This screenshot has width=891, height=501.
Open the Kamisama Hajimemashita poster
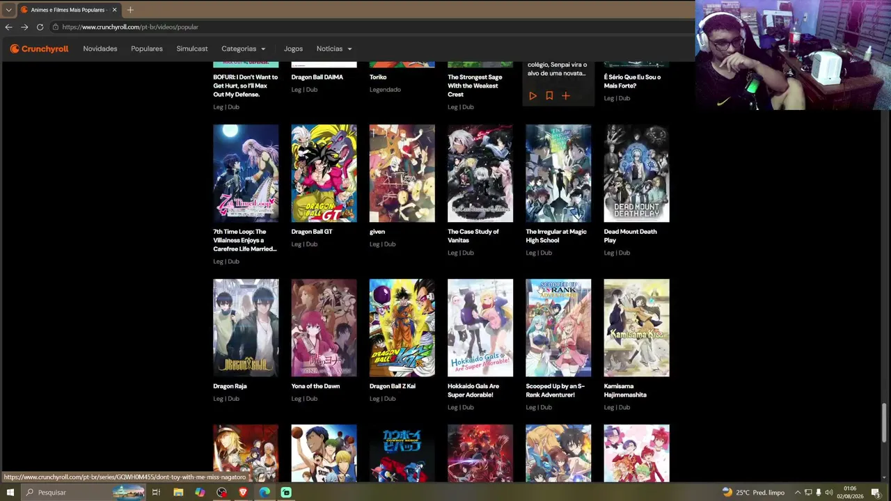coord(636,328)
